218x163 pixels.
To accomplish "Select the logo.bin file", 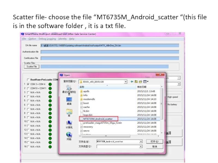I will click(x=86, y=115).
